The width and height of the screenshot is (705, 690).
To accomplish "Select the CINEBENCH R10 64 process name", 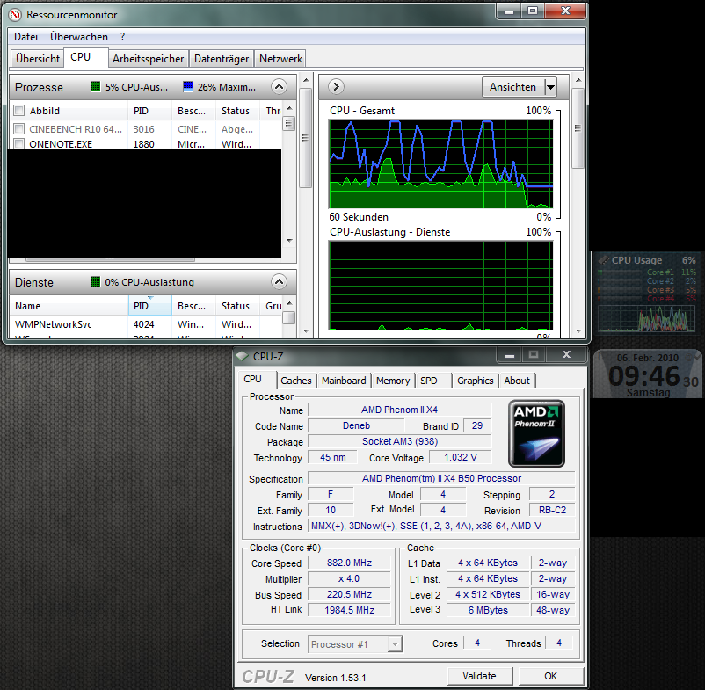I will [x=76, y=129].
